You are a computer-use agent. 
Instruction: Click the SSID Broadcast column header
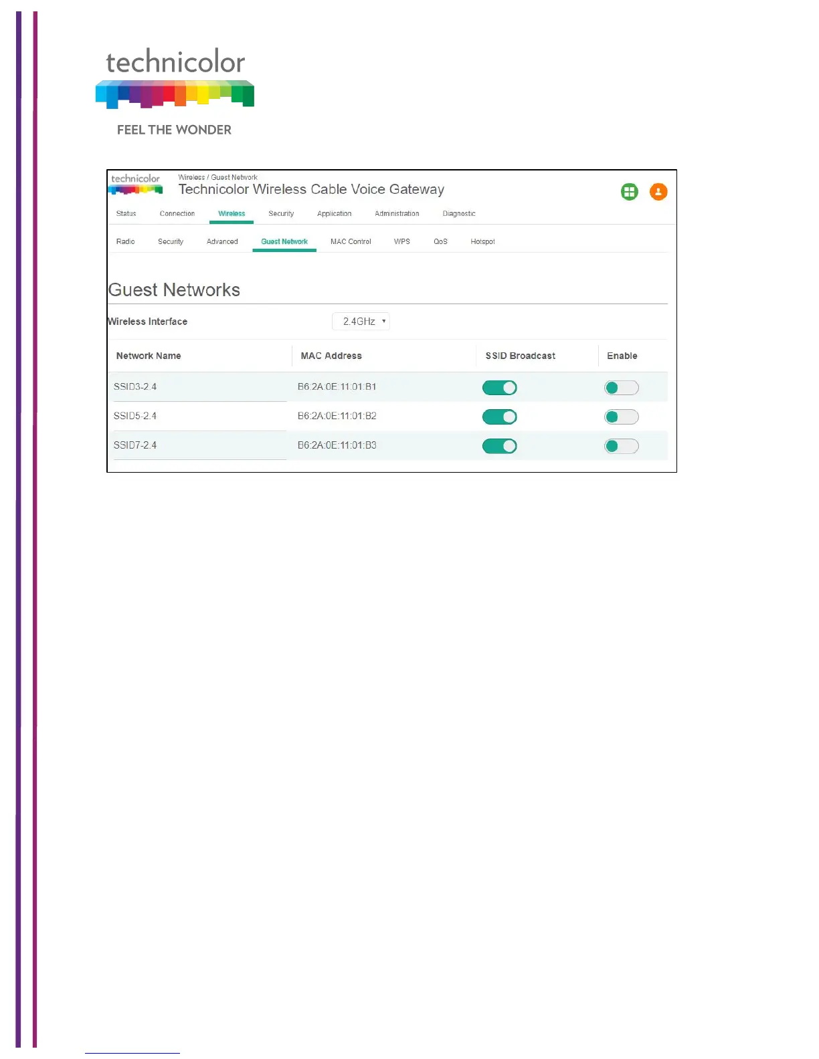pyautogui.click(x=521, y=356)
